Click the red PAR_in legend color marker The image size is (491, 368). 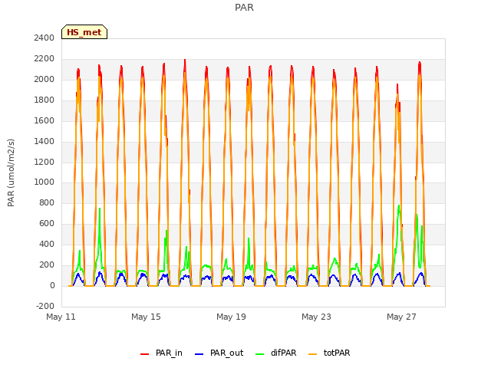coord(145,354)
